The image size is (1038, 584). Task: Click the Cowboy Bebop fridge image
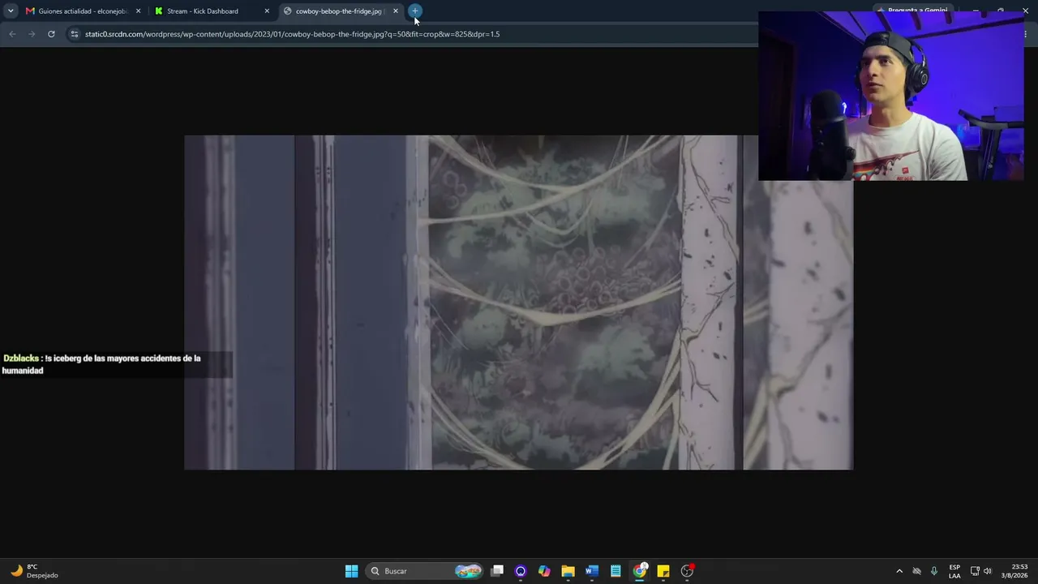pyautogui.click(x=518, y=303)
